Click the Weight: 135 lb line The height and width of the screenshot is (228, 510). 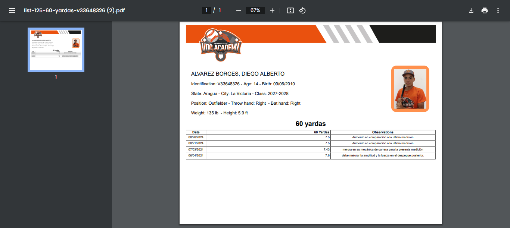(220, 113)
